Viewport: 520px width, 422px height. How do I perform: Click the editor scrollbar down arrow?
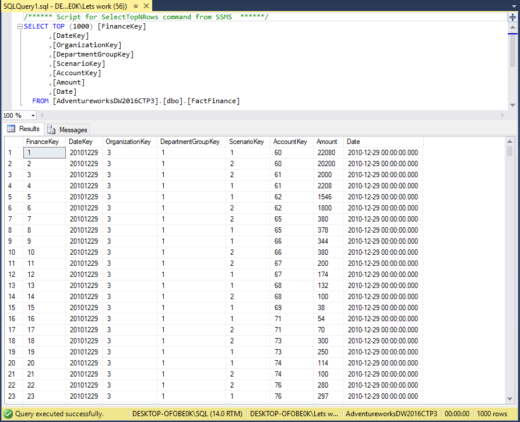[x=512, y=105]
